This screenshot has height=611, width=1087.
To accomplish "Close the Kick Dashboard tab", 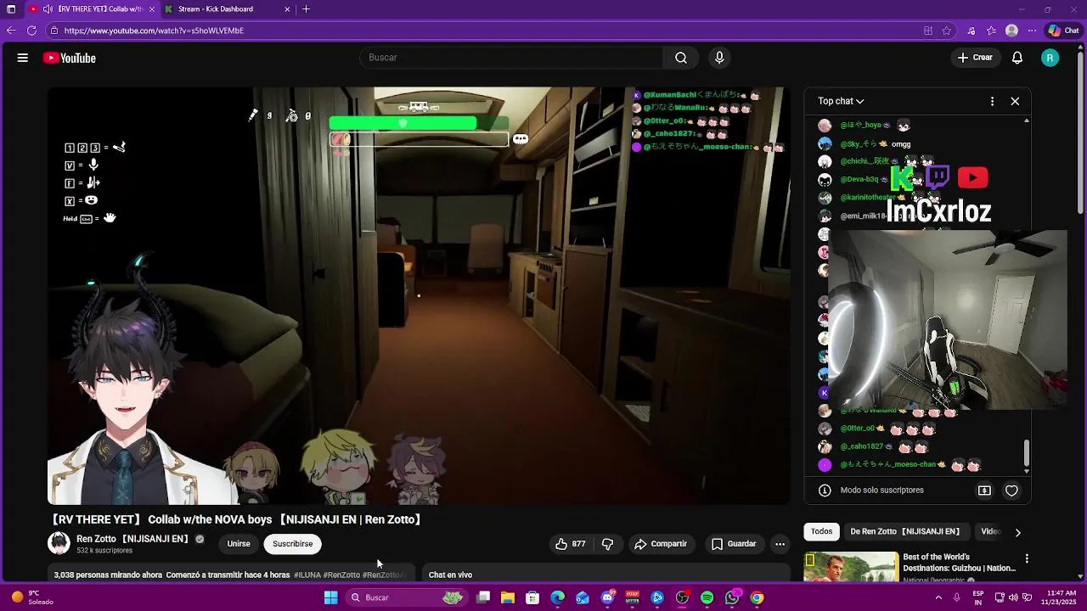I will tap(287, 9).
